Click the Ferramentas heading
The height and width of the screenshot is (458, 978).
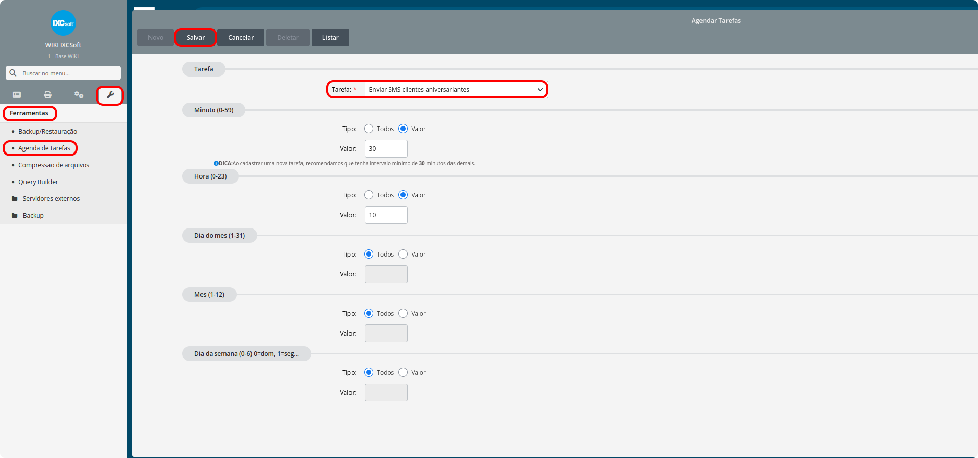click(29, 113)
